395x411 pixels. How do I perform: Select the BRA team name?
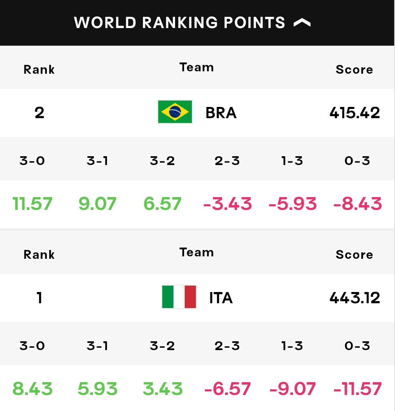pyautogui.click(x=221, y=113)
